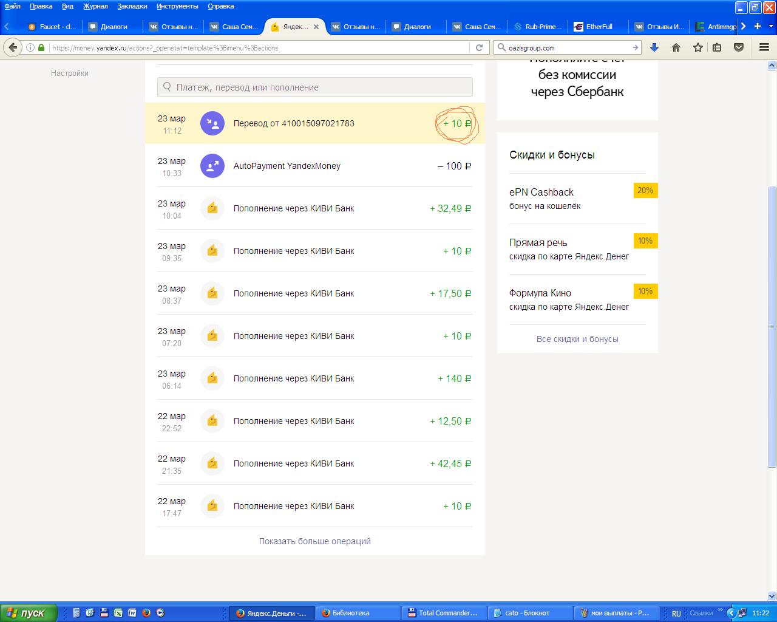Click Показать больше операций link
Screen dimensions: 777x622
(314, 541)
